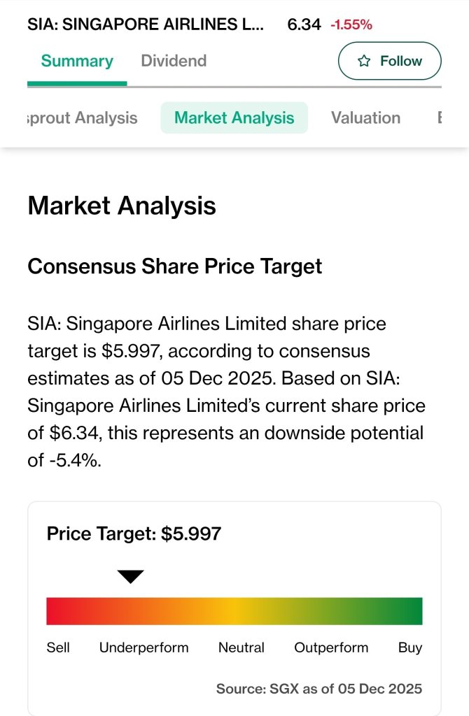Click the star icon in Follow button
Viewport: 469px width, 716px height.
[364, 61]
